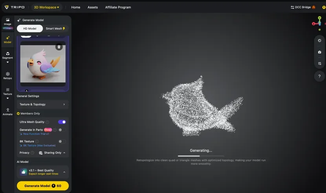The width and height of the screenshot is (326, 193).
Task: Open the 3D Workspace dropdown
Action: [47, 7]
